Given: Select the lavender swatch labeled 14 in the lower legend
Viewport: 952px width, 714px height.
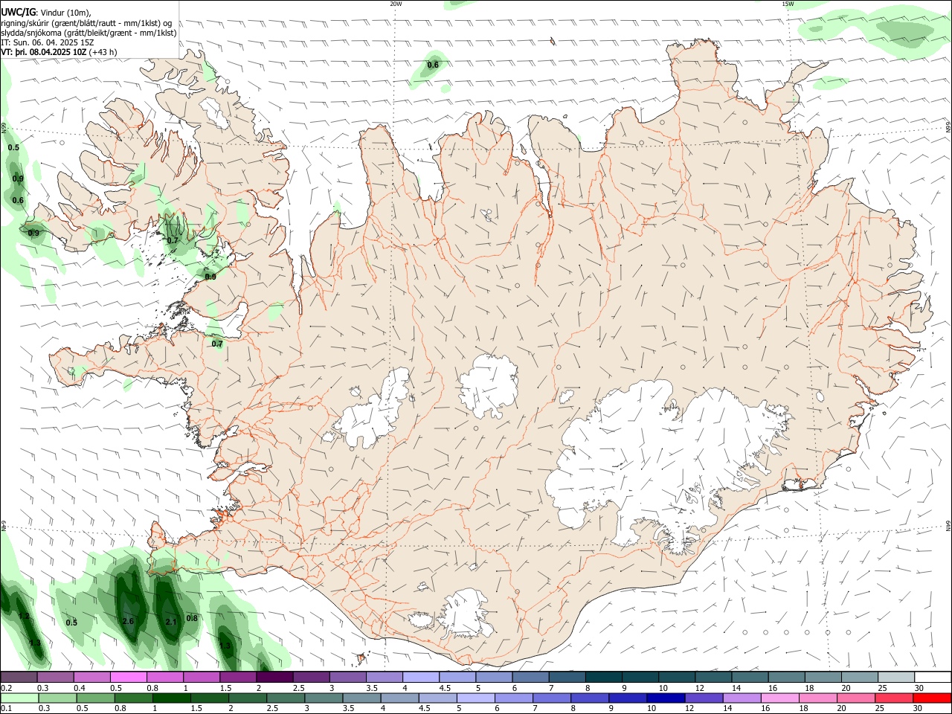Looking at the screenshot, I should [742, 698].
